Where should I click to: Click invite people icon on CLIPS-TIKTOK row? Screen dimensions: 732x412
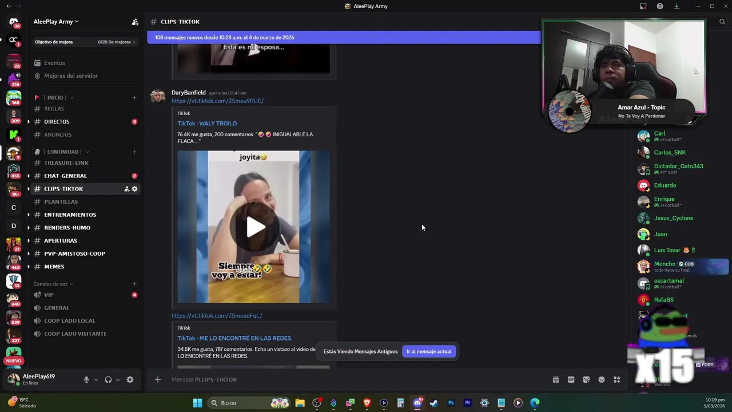click(x=126, y=189)
